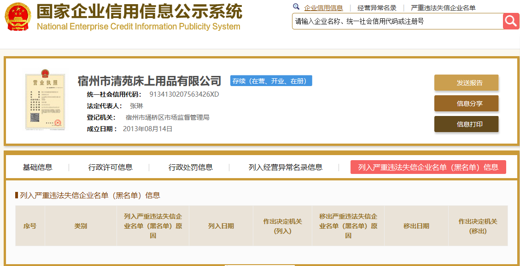
Task: Select the 列入严重违法失信企业名单（黑名单）信息 tab
Action: coord(428,167)
